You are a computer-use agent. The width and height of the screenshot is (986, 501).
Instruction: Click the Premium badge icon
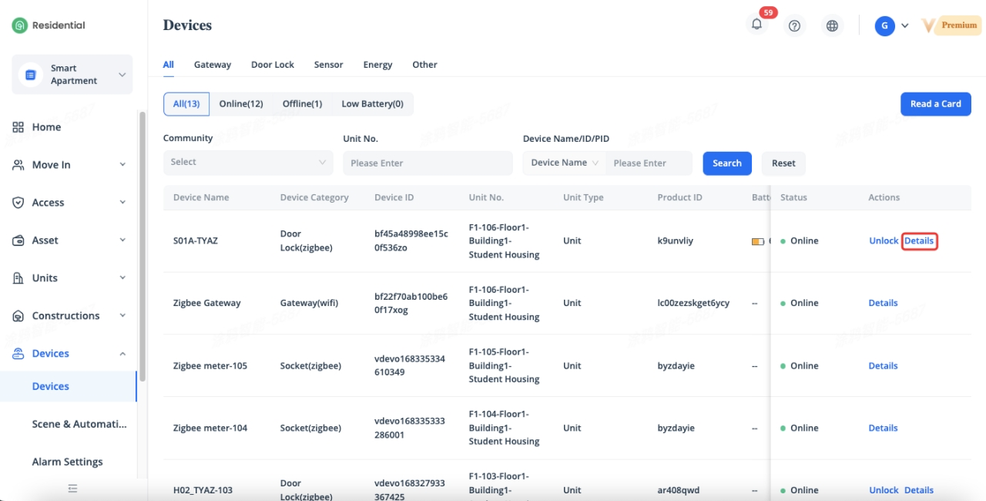click(951, 25)
